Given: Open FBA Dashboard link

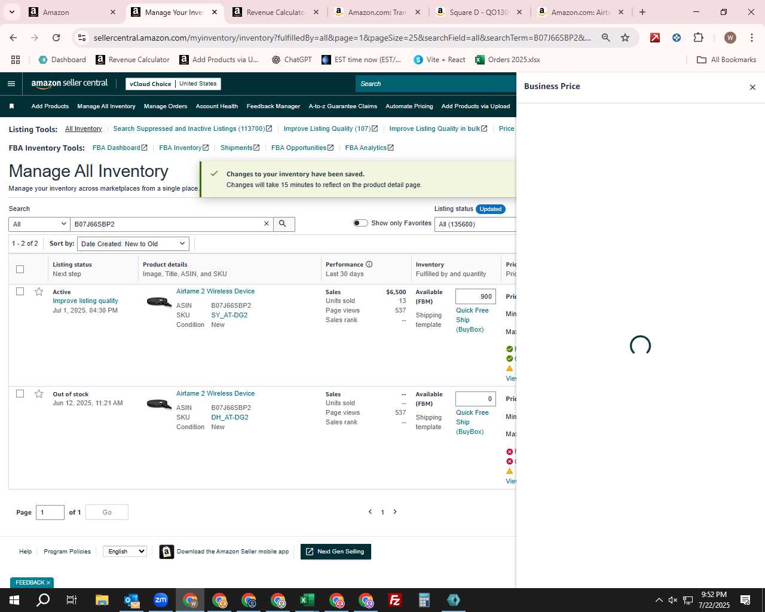Looking at the screenshot, I should click(120, 148).
